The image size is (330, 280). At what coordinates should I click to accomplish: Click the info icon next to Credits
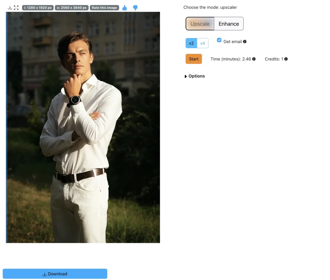(x=286, y=59)
